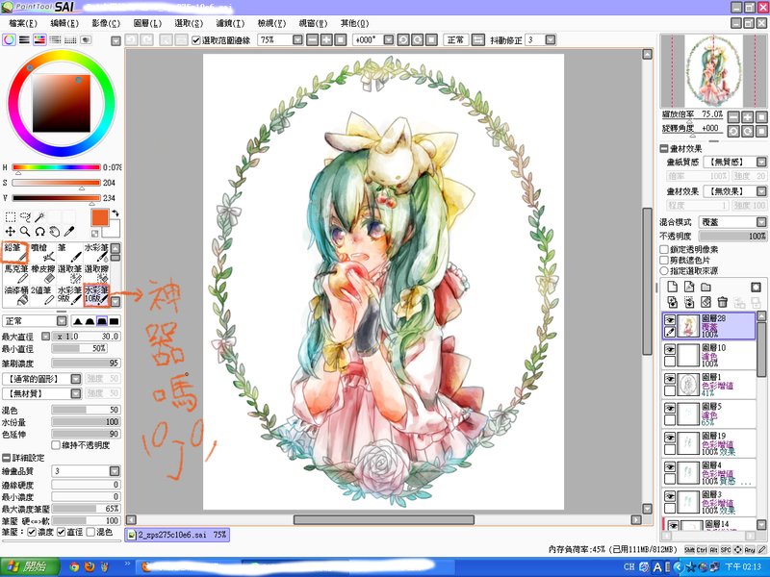The width and height of the screenshot is (770, 577).
Task: Open the 影像(C) menu
Action: [x=106, y=23]
